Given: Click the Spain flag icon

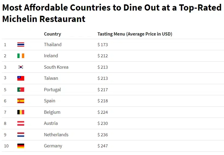Looking at the screenshot, I should [21, 101].
